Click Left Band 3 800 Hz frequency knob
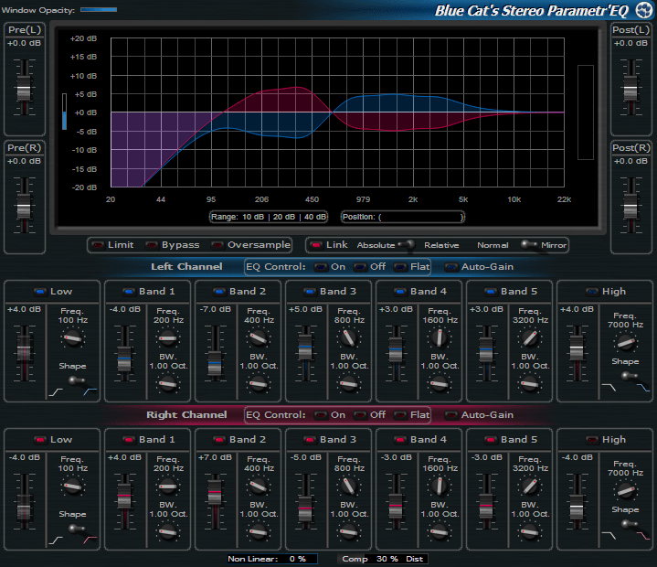The width and height of the screenshot is (657, 567). coord(349,338)
